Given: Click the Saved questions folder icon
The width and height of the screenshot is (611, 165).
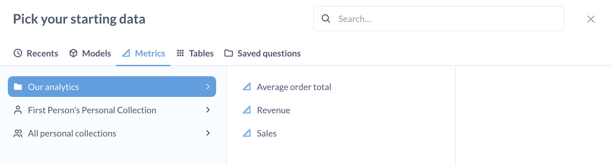Looking at the screenshot, I should [229, 53].
